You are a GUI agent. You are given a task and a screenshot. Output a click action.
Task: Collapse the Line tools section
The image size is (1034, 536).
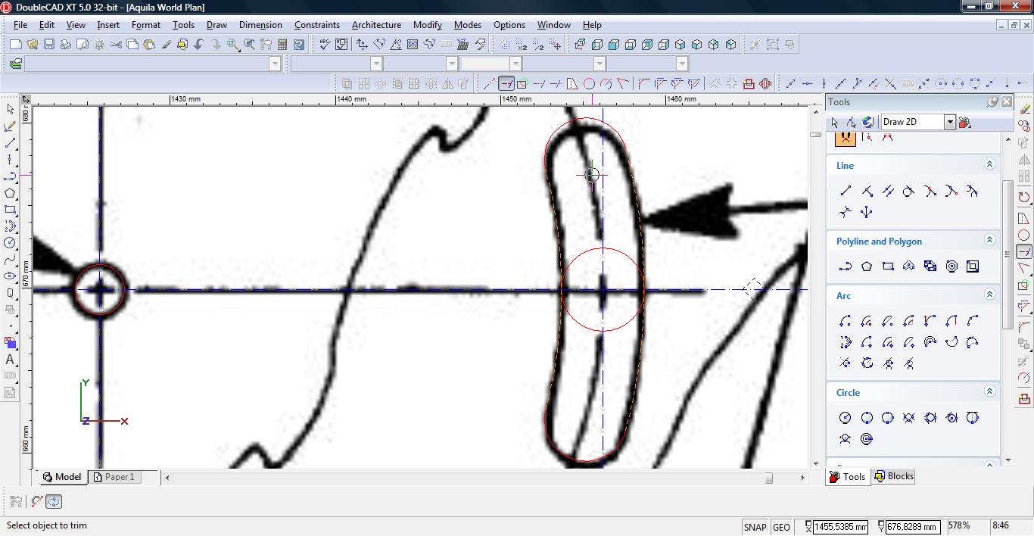coord(989,164)
